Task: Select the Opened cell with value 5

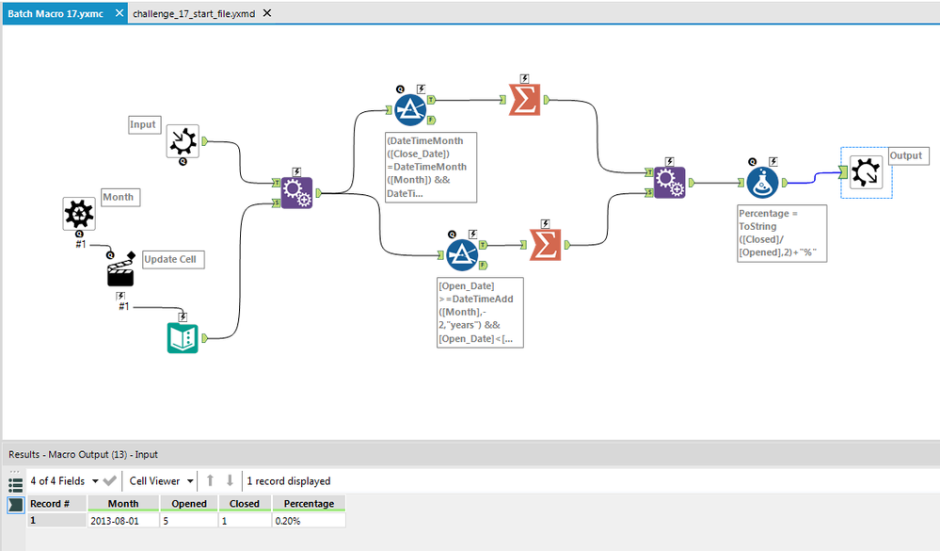Action: point(189,520)
